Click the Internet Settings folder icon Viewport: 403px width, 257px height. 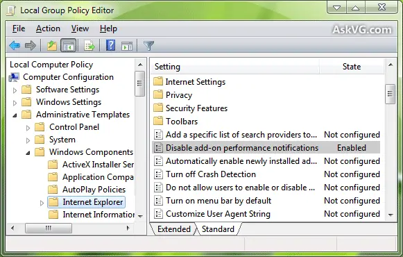[x=158, y=81]
